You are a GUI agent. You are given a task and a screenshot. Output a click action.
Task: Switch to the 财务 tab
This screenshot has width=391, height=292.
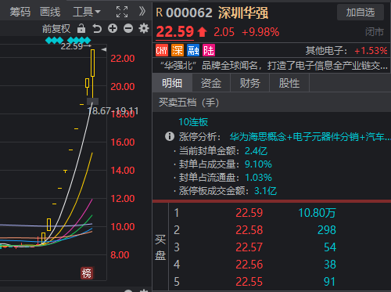pyautogui.click(x=250, y=83)
